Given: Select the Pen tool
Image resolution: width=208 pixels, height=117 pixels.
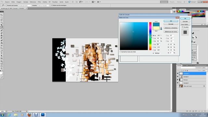Looking at the screenshot, I should 2,51.
